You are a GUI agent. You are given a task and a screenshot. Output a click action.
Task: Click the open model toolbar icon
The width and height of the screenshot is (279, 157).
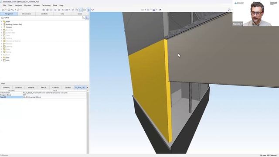(x=3, y=10)
